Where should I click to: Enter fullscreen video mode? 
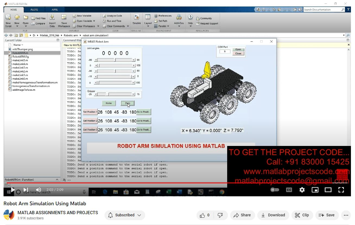point(341,190)
